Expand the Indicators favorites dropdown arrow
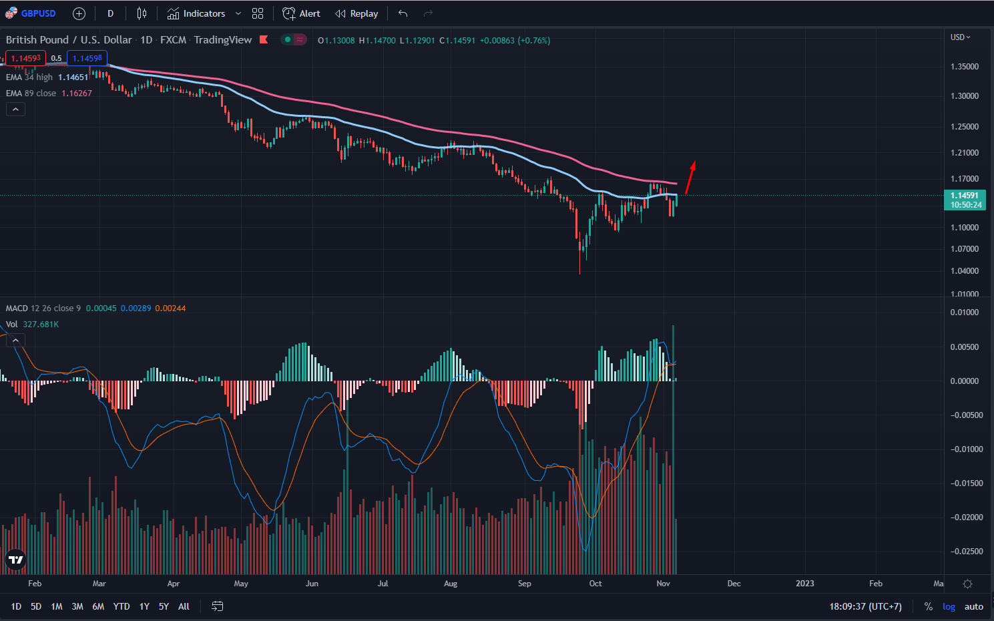Image resolution: width=994 pixels, height=621 pixels. [238, 13]
